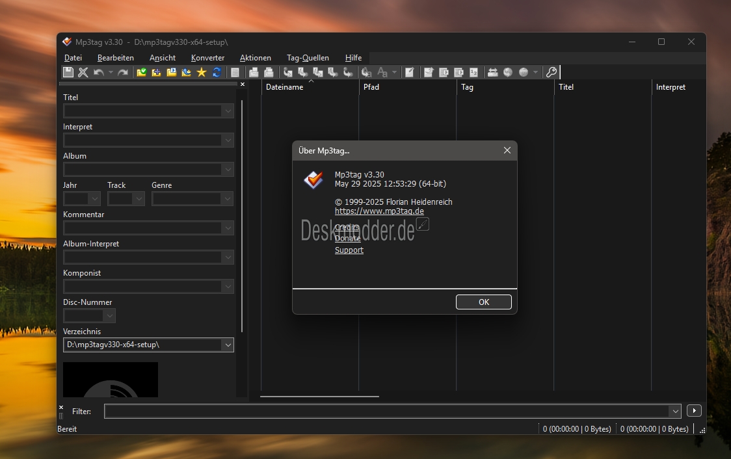Open the Ansicht menu
The image size is (731, 459).
click(x=163, y=58)
